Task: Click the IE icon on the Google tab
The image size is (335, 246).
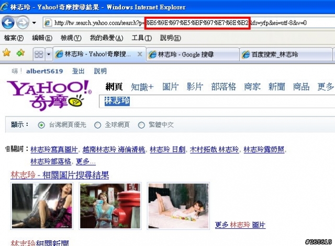Action: tap(152, 54)
